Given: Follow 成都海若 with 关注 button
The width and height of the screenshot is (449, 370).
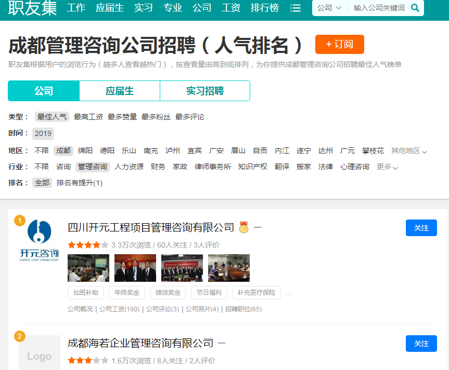Looking at the screenshot, I should [421, 344].
